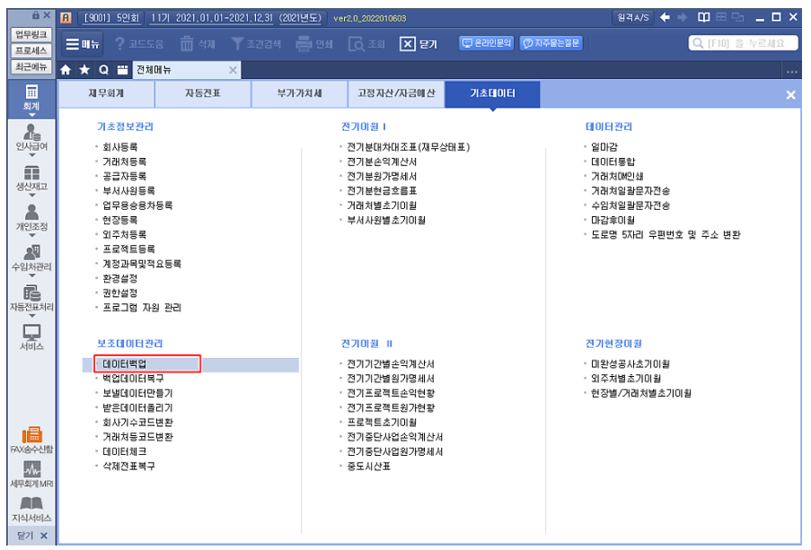This screenshot has width=811, height=550.
Task: Close the 전체메뉴 tab
Action: click(x=233, y=70)
